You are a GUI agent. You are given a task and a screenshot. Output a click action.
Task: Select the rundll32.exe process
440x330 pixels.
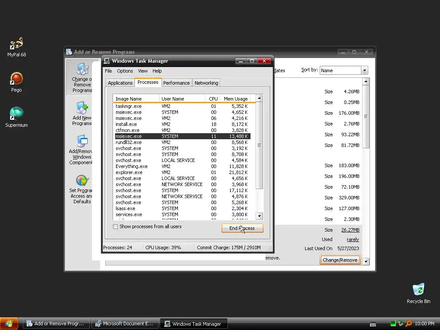coord(182,142)
